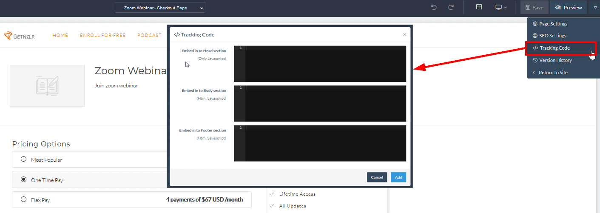
Task: Click the Getnzlr logo
Action: coord(20,36)
